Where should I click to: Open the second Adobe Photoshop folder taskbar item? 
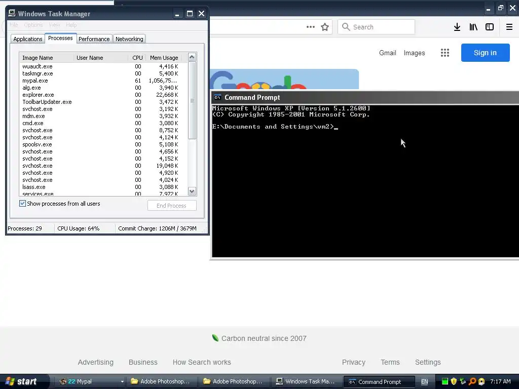234,381
